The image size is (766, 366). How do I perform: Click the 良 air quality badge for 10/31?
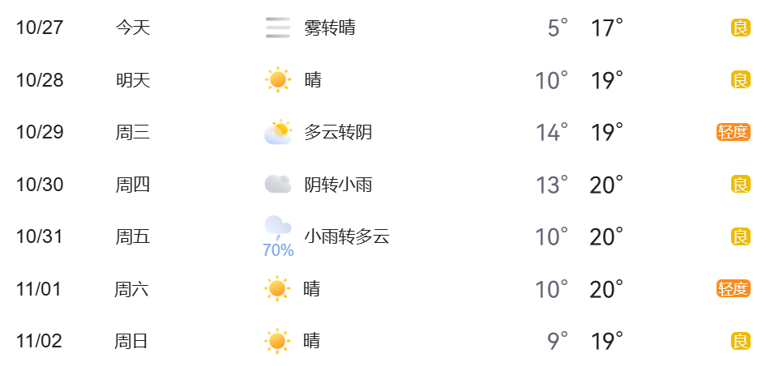pyautogui.click(x=740, y=236)
